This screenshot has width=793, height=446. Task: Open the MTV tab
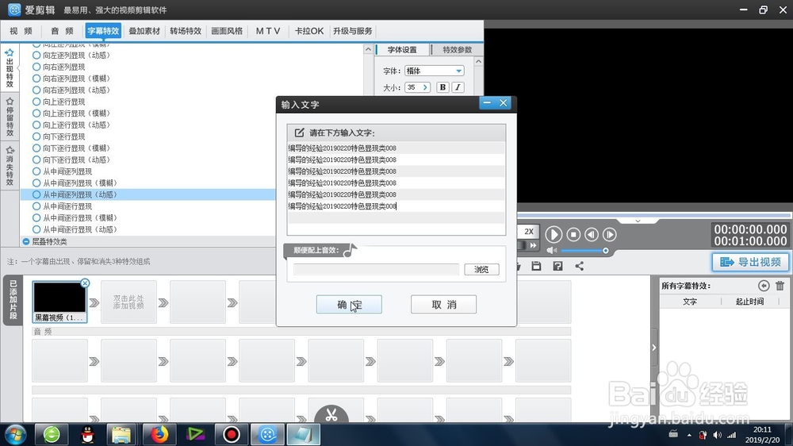tap(268, 31)
